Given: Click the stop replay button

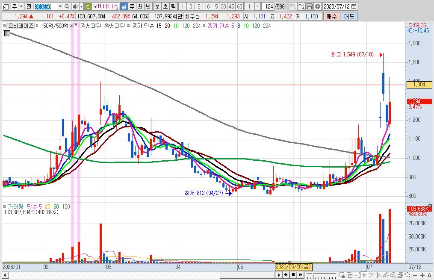Looking at the screenshot, I should coord(293,275).
